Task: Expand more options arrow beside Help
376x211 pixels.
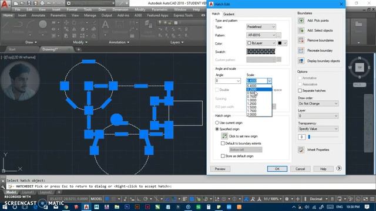Action: coord(339,168)
